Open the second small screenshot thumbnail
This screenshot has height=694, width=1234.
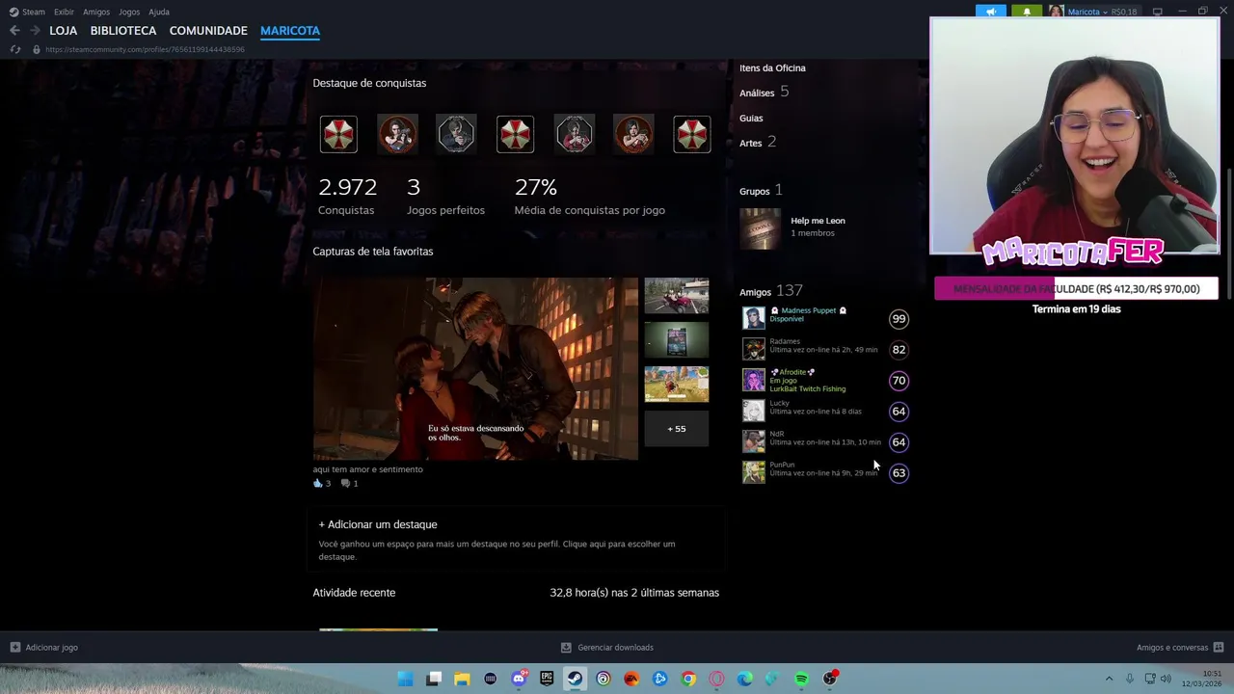pos(676,339)
